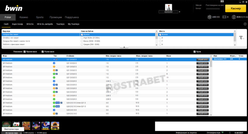Check the Среден ($50 - $200) checkbox
248x134 pixels.
tap(82, 44)
